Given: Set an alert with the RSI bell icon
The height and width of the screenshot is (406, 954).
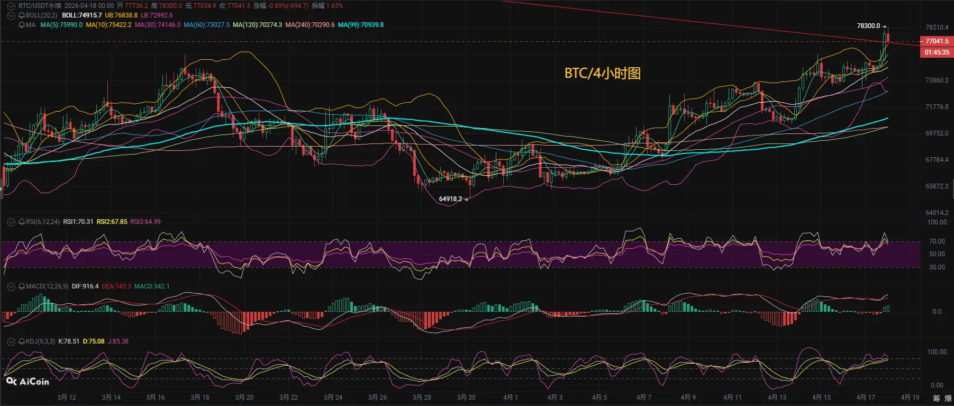Looking at the screenshot, I should click(22, 222).
